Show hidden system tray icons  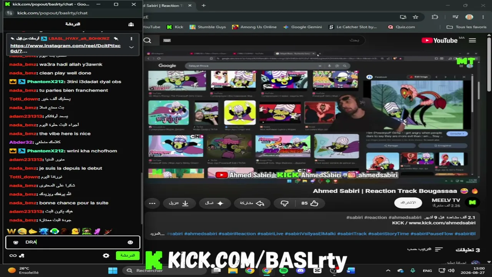[x=388, y=270]
